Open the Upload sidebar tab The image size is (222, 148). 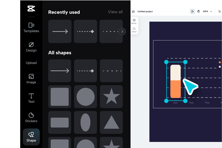point(31,63)
